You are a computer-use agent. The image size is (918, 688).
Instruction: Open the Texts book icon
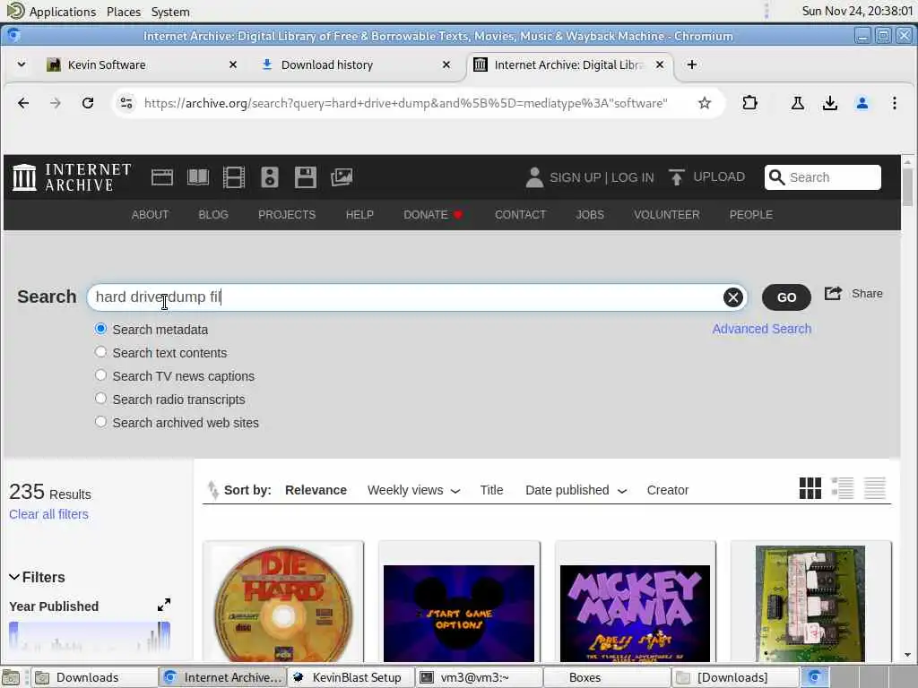coord(198,177)
